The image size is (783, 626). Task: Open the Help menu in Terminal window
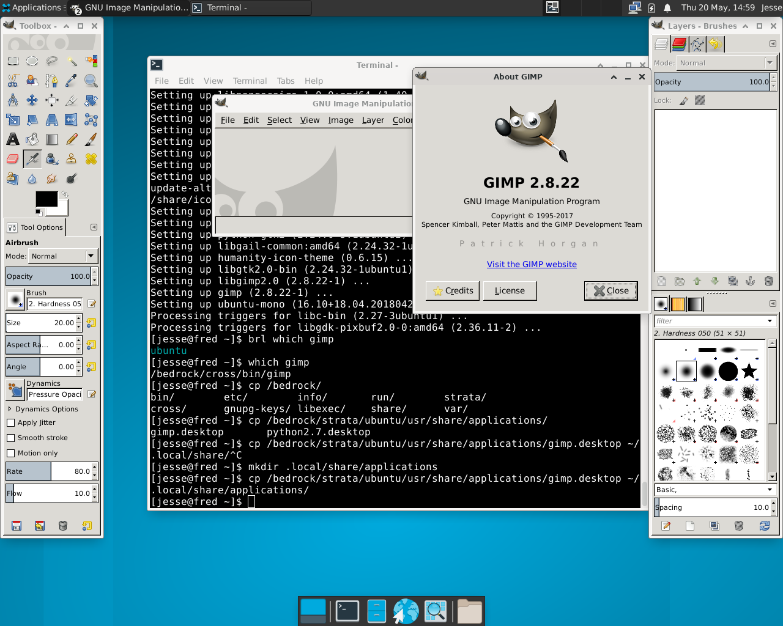[314, 81]
